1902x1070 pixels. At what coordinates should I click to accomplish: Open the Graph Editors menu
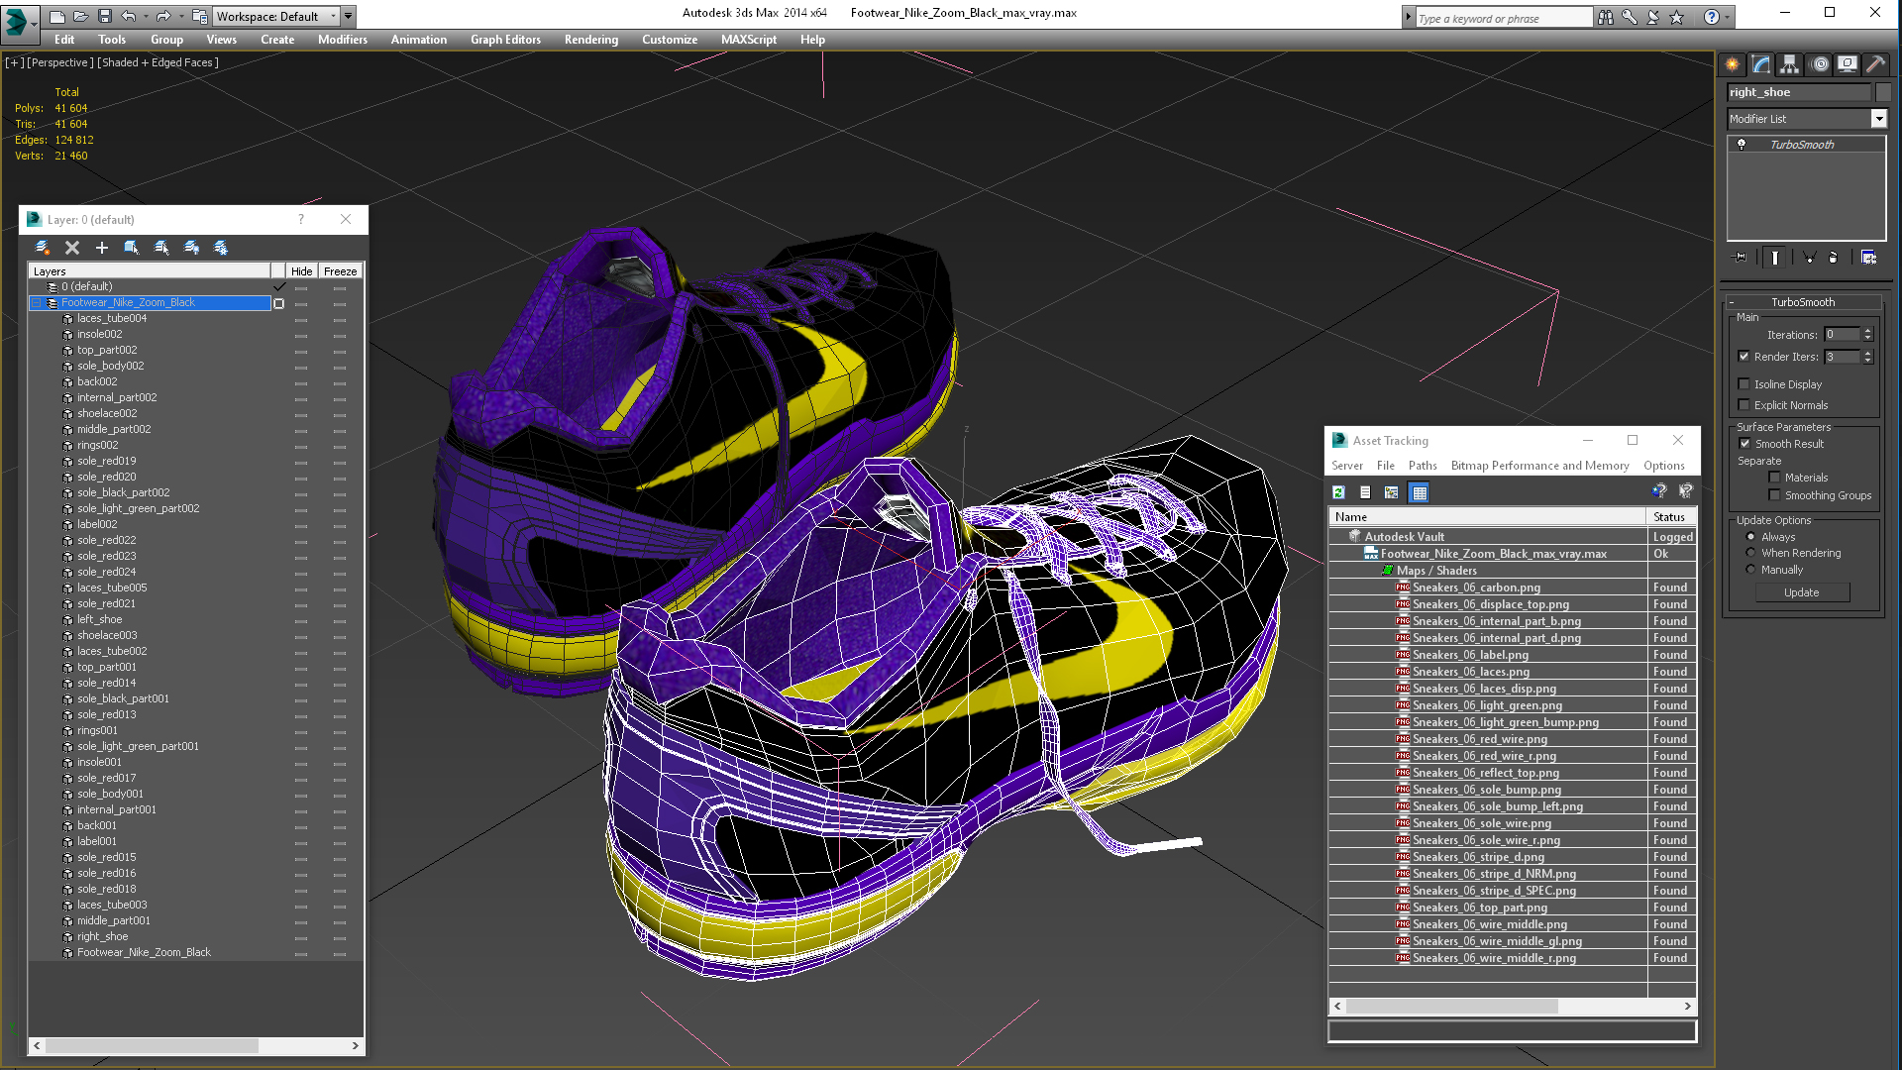pyautogui.click(x=505, y=40)
